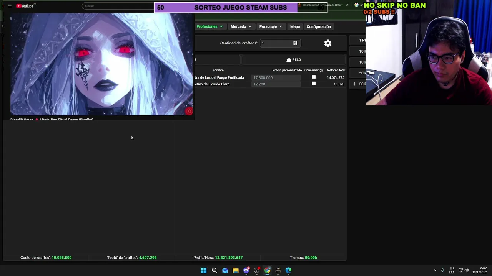492x276 pixels.
Task: Click the 'Retorno total' column header
Action: click(x=336, y=70)
